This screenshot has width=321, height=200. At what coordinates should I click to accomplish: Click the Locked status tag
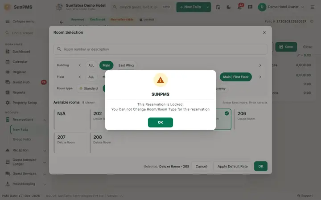coord(147,20)
